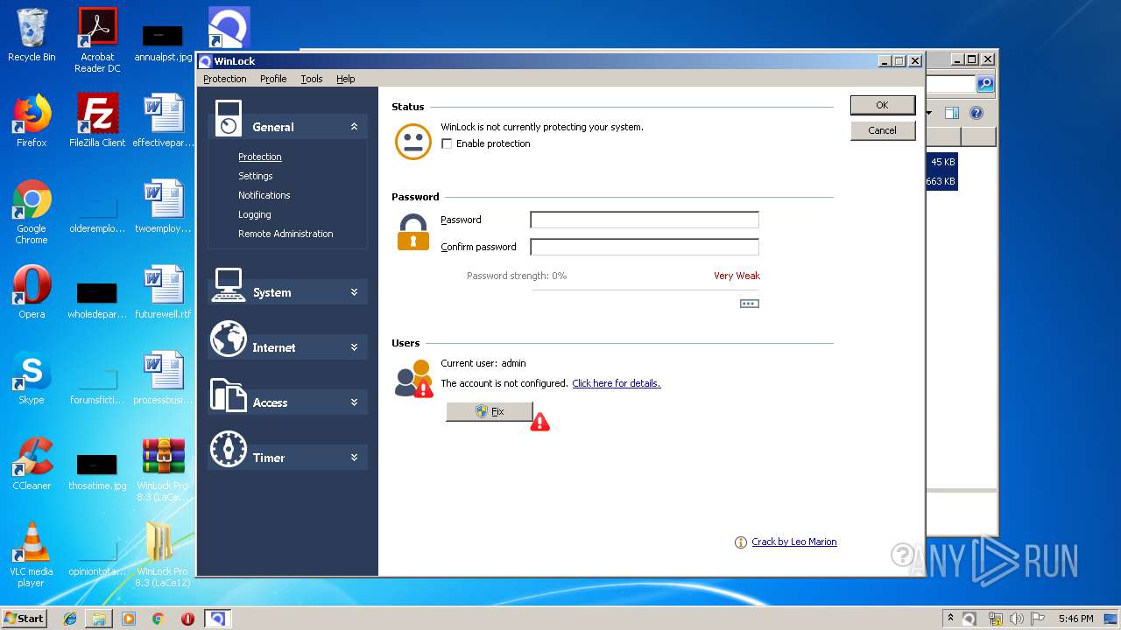The width and height of the screenshot is (1121, 630).
Task: Enable protection checkbox
Action: [x=447, y=143]
